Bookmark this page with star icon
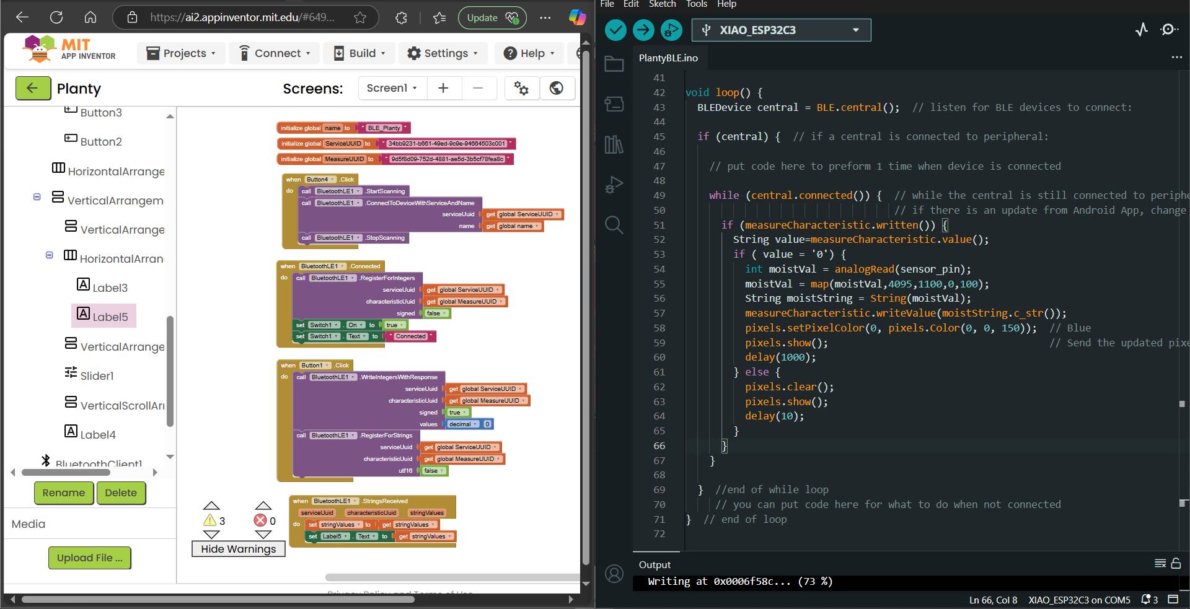The height and width of the screenshot is (609, 1190). 360,17
